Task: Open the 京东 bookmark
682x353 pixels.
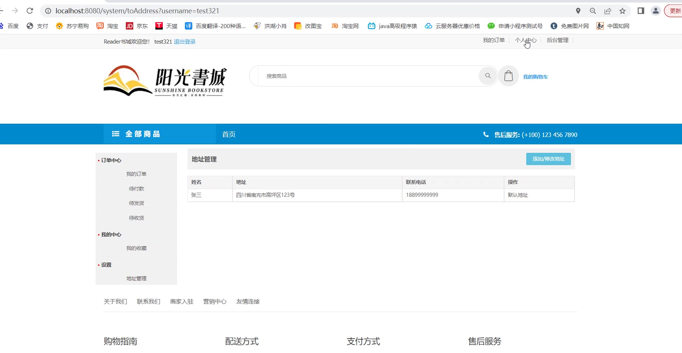Action: [x=137, y=26]
